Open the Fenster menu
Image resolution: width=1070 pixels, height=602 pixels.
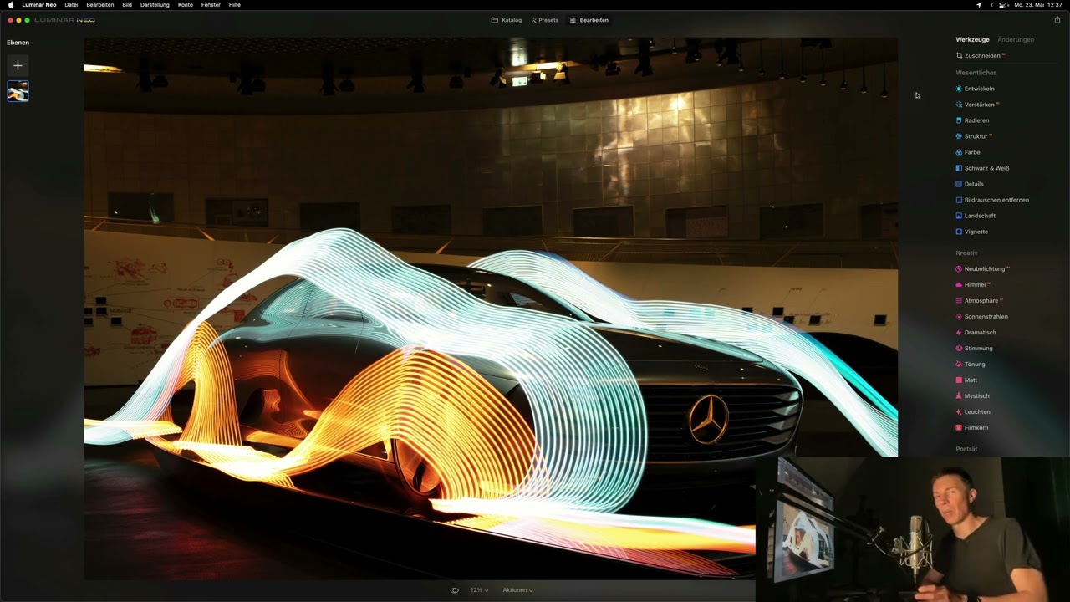(211, 5)
